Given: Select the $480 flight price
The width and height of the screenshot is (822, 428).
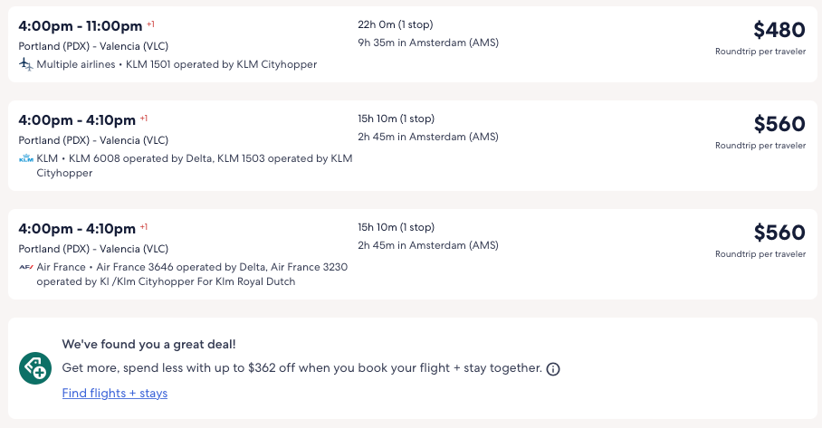Looking at the screenshot, I should [x=779, y=30].
